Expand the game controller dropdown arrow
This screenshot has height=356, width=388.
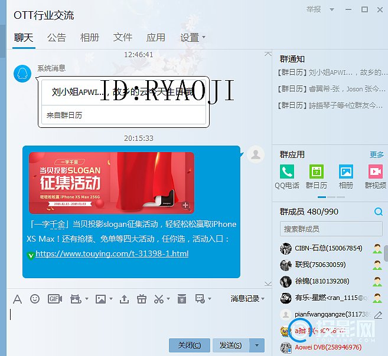coord(87,299)
